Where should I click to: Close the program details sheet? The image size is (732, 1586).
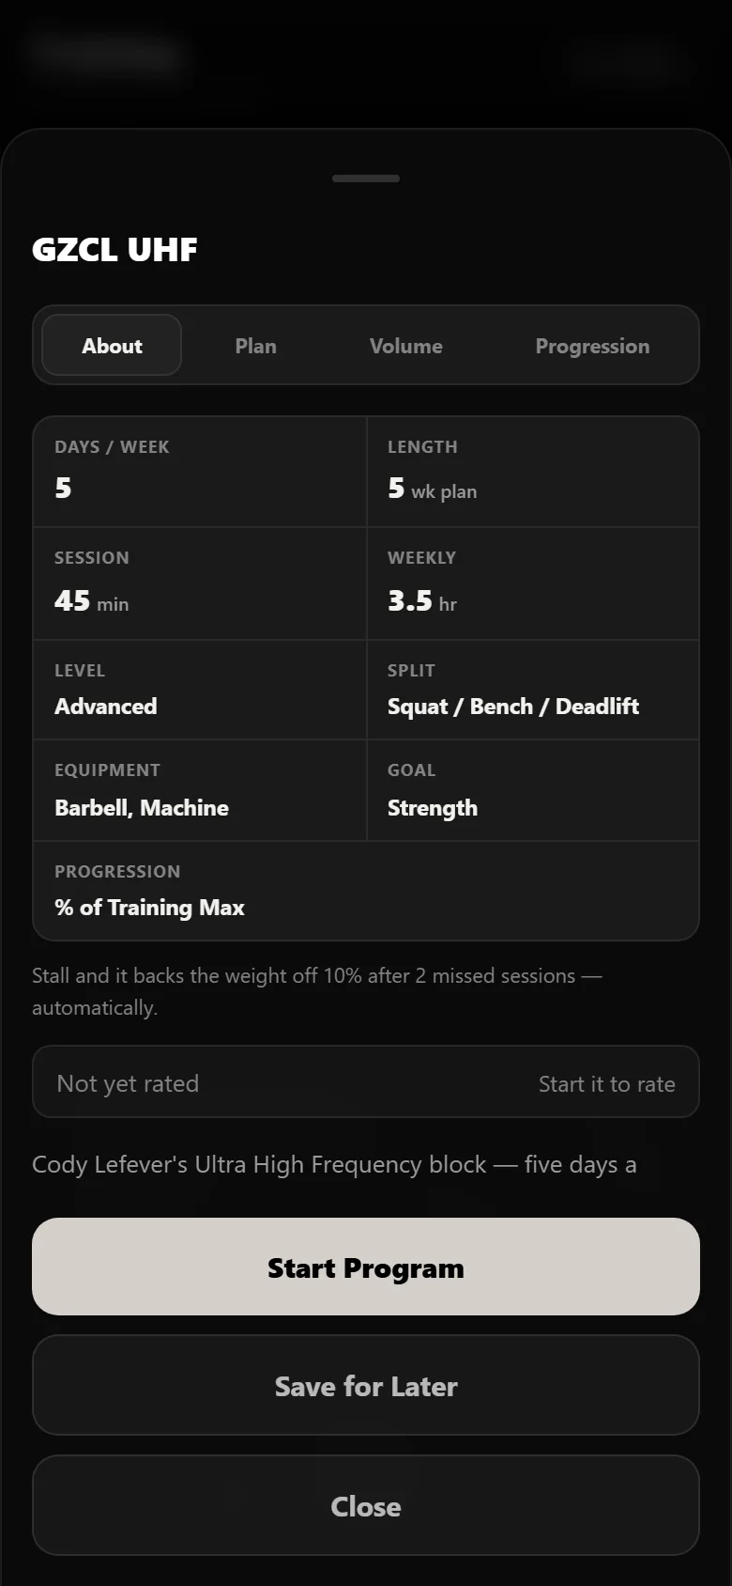366,1506
